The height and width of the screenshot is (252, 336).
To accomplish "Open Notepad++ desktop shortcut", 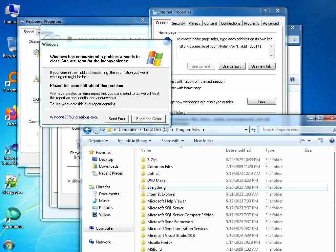I will tap(12, 184).
